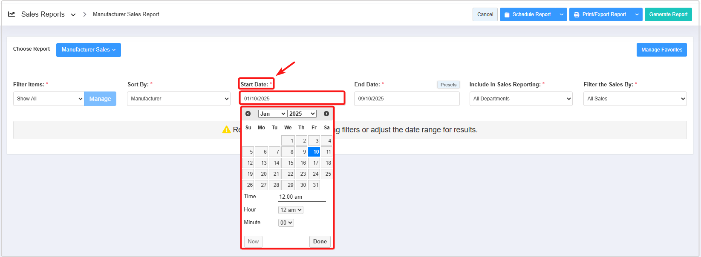This screenshot has height=257, width=701.
Task: Click day 28 in the calendar
Action: 275,185
